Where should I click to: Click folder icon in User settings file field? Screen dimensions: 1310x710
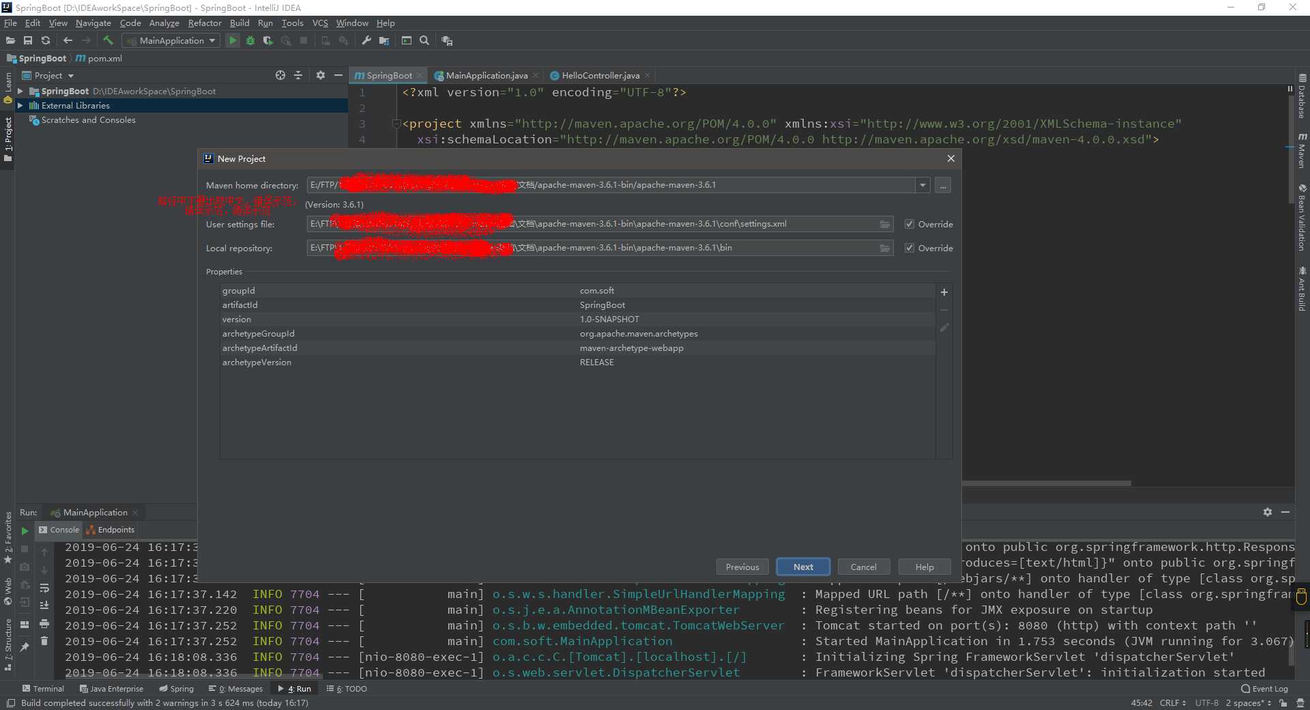[x=885, y=224]
